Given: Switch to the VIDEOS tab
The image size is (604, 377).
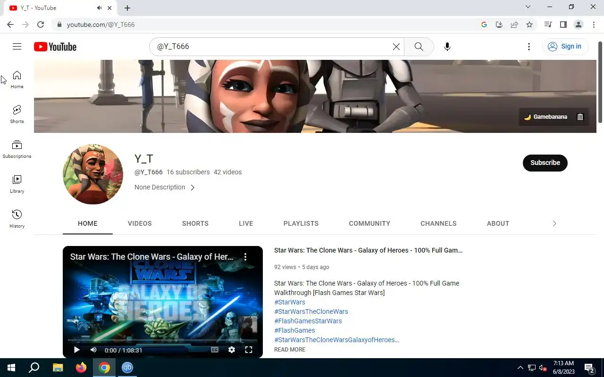Looking at the screenshot, I should (x=140, y=223).
